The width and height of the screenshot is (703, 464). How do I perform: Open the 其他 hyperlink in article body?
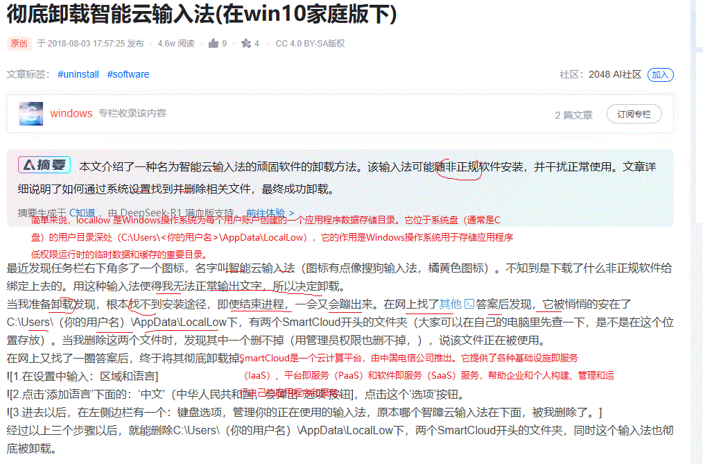pos(450,304)
